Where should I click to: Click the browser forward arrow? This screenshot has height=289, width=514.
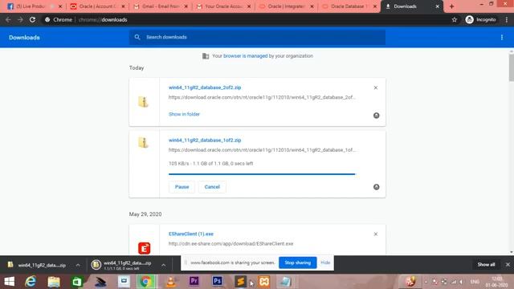pyautogui.click(x=20, y=19)
